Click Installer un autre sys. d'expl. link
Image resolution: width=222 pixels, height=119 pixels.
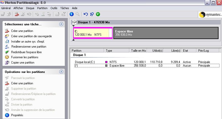[x=28, y=42]
